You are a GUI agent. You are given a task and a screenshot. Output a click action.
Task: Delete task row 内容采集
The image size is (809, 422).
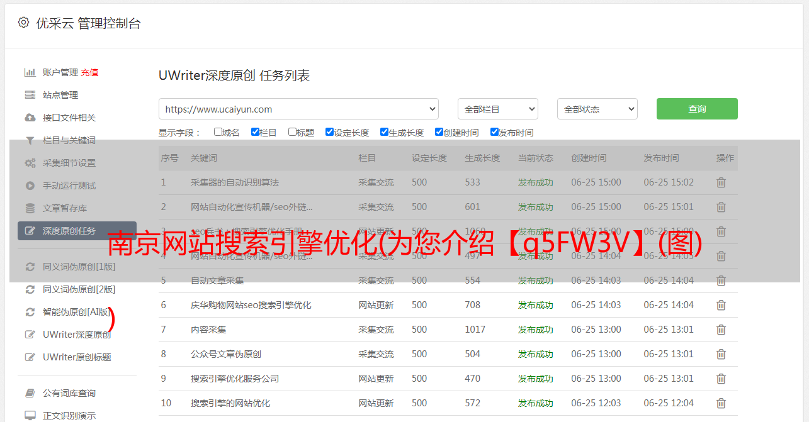[x=721, y=330]
